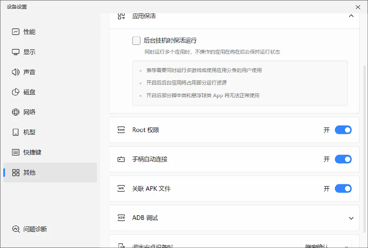Click the 问题诊断 diagnostics icon
368x248 pixels.
pos(16,229)
